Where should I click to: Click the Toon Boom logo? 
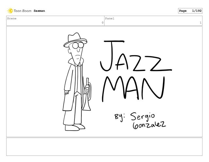tap(19, 11)
